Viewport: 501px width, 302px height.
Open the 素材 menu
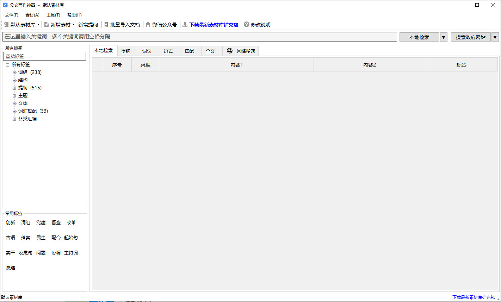pyautogui.click(x=32, y=15)
